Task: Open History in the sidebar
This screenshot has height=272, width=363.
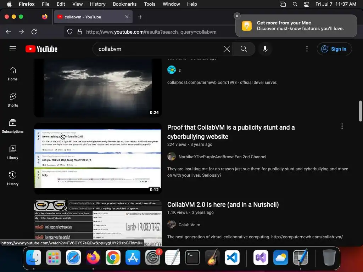Action: tap(13, 178)
